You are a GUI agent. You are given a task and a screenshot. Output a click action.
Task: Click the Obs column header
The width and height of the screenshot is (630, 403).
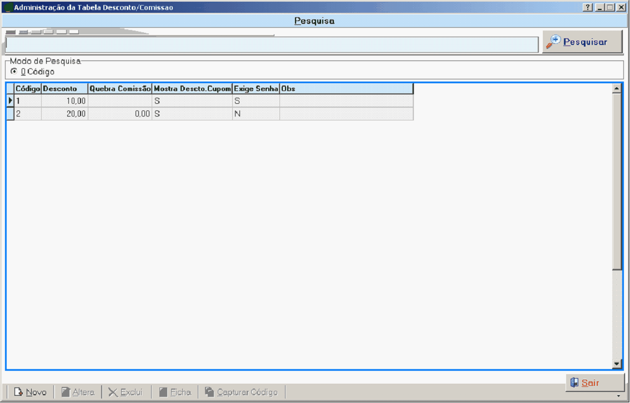point(346,89)
